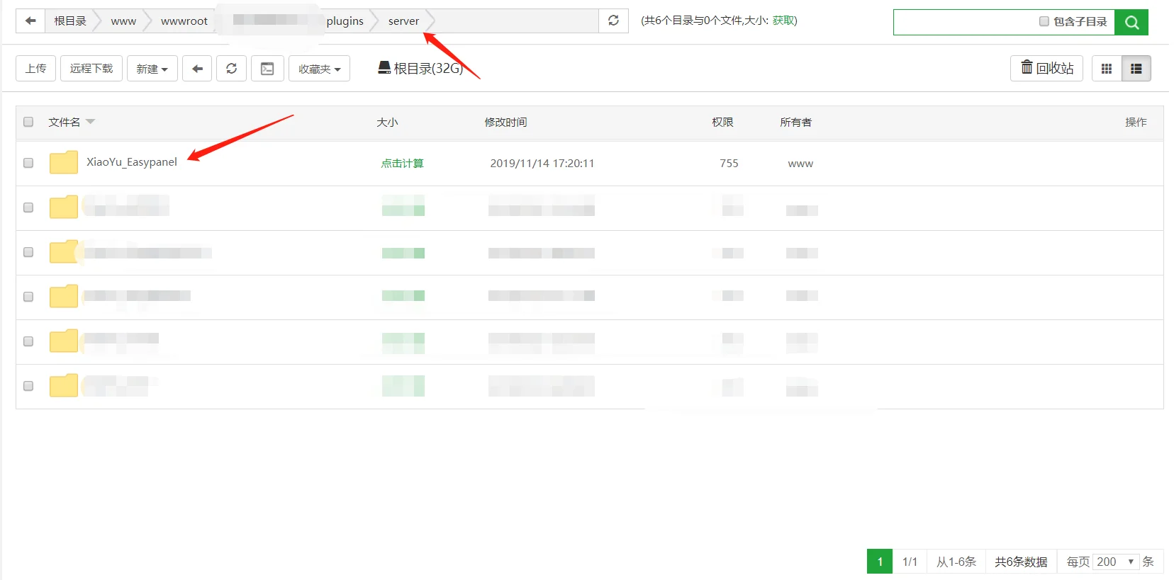Click the back arrow in the path bar
The image size is (1174, 580).
pos(30,21)
